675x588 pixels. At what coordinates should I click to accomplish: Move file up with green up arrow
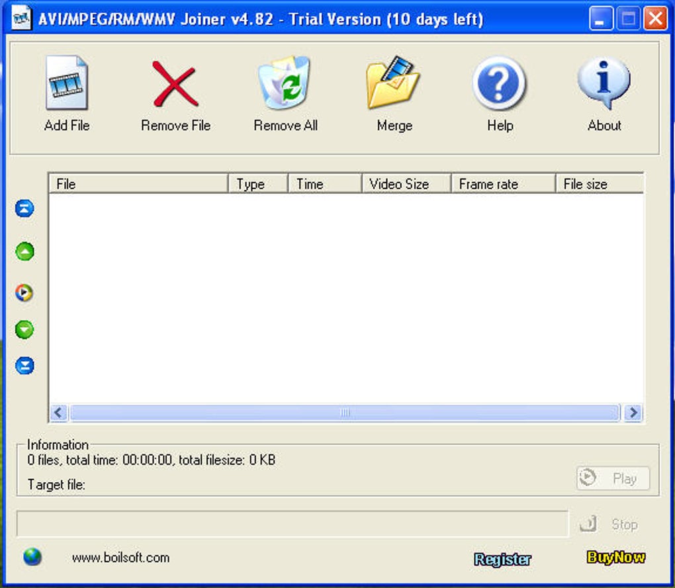click(24, 251)
